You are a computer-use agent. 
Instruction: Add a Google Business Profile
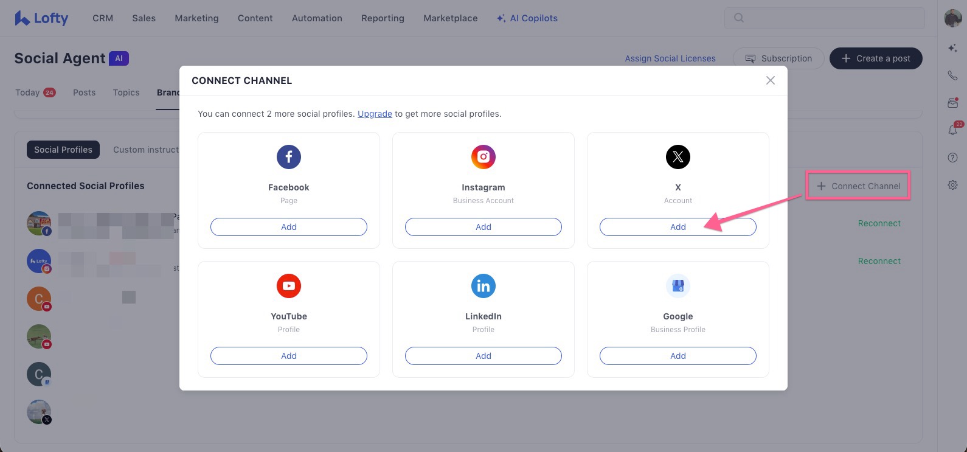[678, 356]
